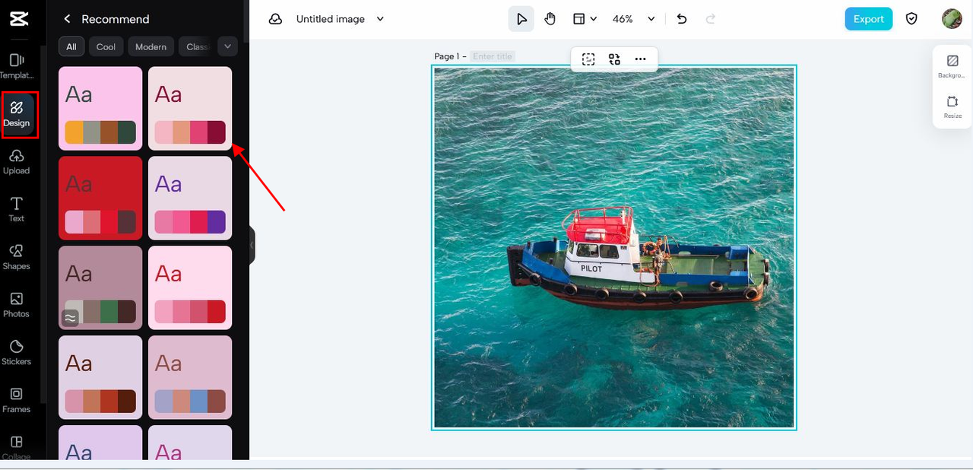The image size is (973, 470).
Task: Open the Templates sidebar panel
Action: [x=17, y=66]
